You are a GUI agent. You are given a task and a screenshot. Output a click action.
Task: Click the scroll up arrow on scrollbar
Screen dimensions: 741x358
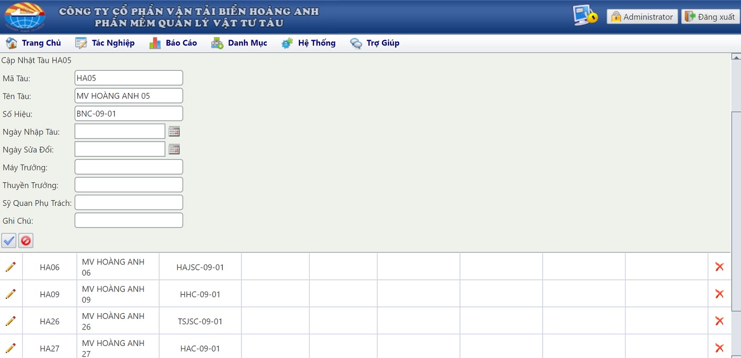735,56
